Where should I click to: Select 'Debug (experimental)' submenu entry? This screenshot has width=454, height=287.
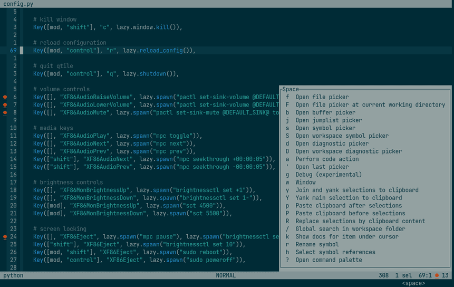[365, 175]
